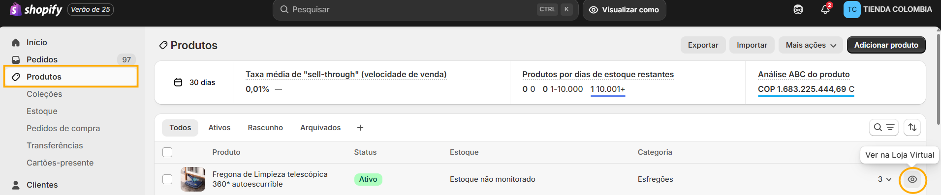Open the Fregona product thumbnail
Screen dimensions: 941x195
192,179
